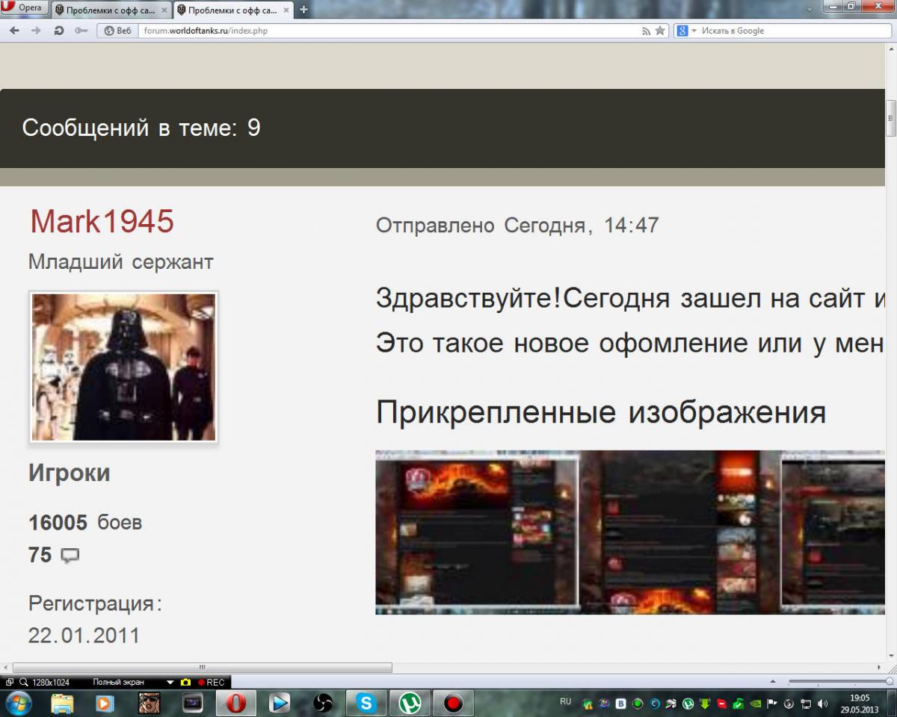Open the Windows Start menu
897x717 pixels.
point(18,703)
